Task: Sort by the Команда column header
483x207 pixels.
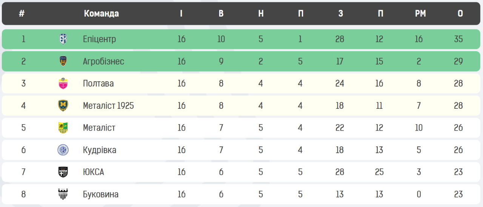Action: [x=102, y=14]
